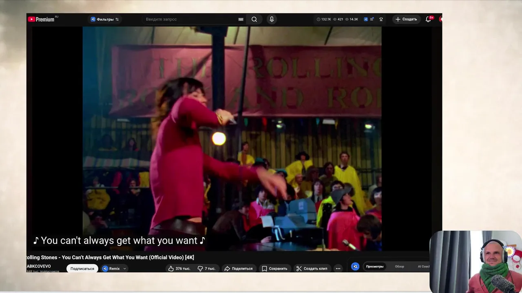Open the vidIQ Фильтры filters button
Viewport: 522px width, 293px height.
[x=105, y=19]
